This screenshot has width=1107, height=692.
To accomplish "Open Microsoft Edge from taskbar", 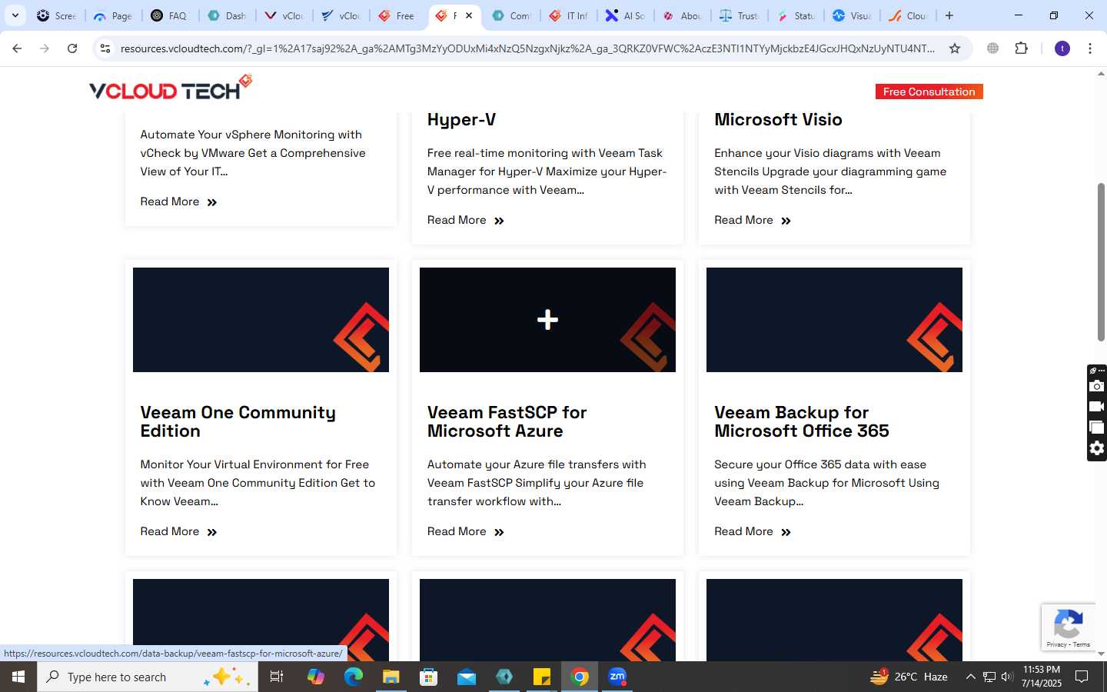I will click(x=354, y=677).
